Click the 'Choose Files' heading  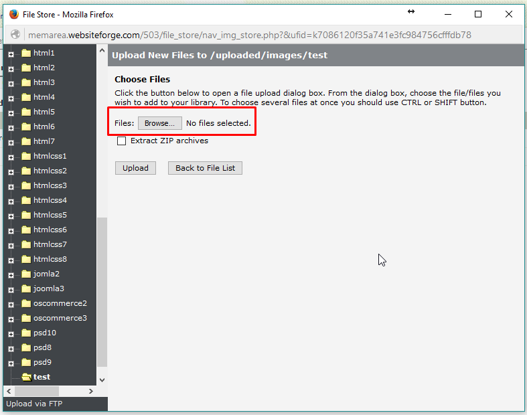(142, 79)
